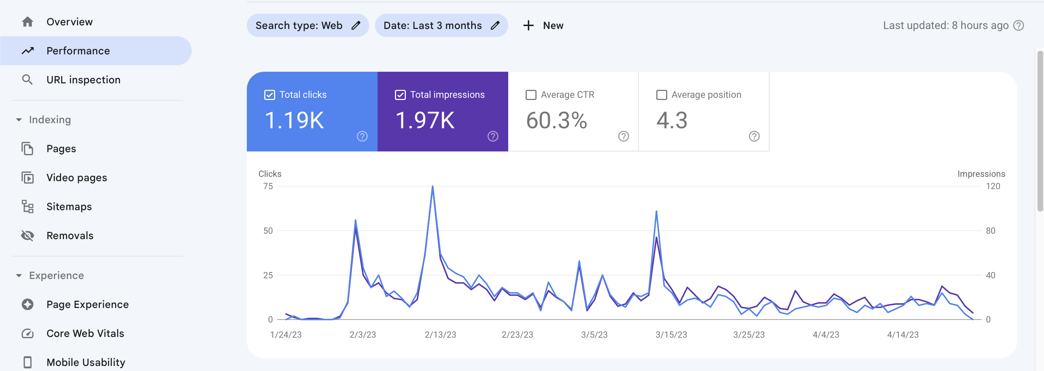
Task: Collapse the Indexing section
Action: [19, 119]
